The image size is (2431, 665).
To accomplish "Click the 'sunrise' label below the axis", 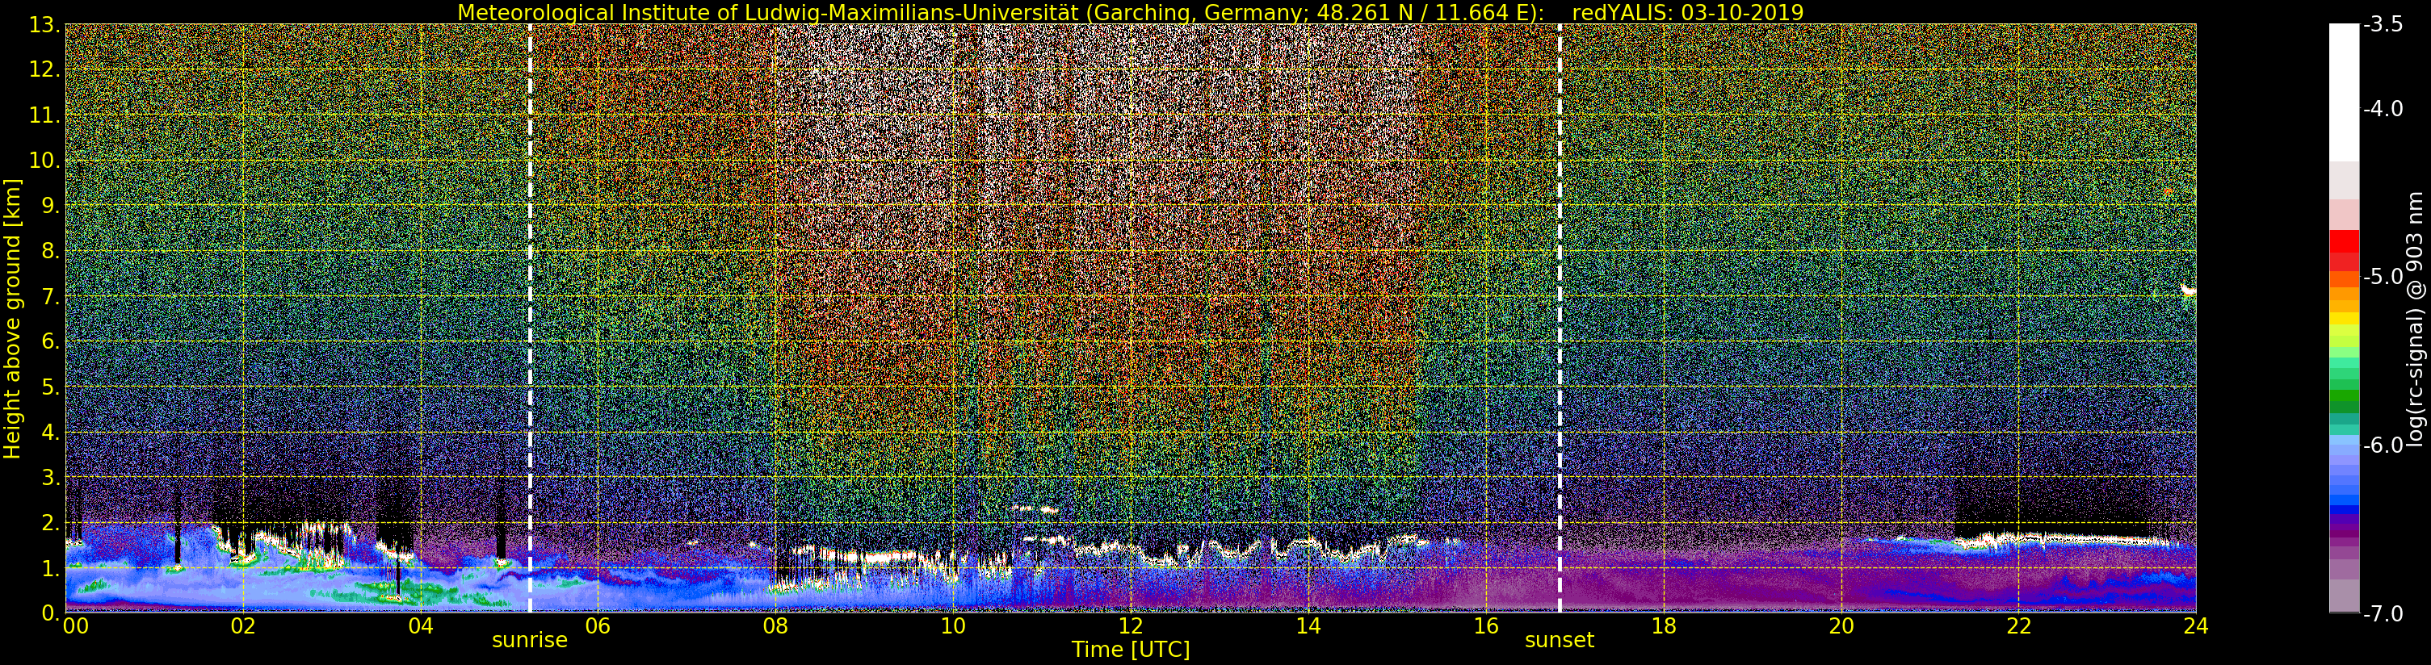I will (x=530, y=639).
